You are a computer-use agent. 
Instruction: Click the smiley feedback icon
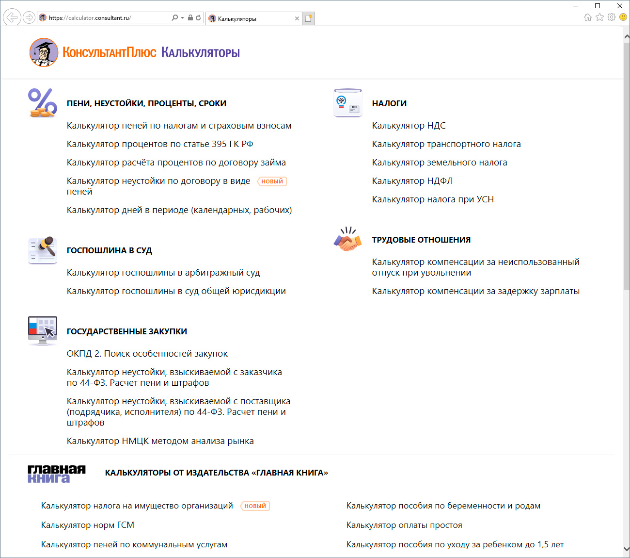[x=623, y=17]
